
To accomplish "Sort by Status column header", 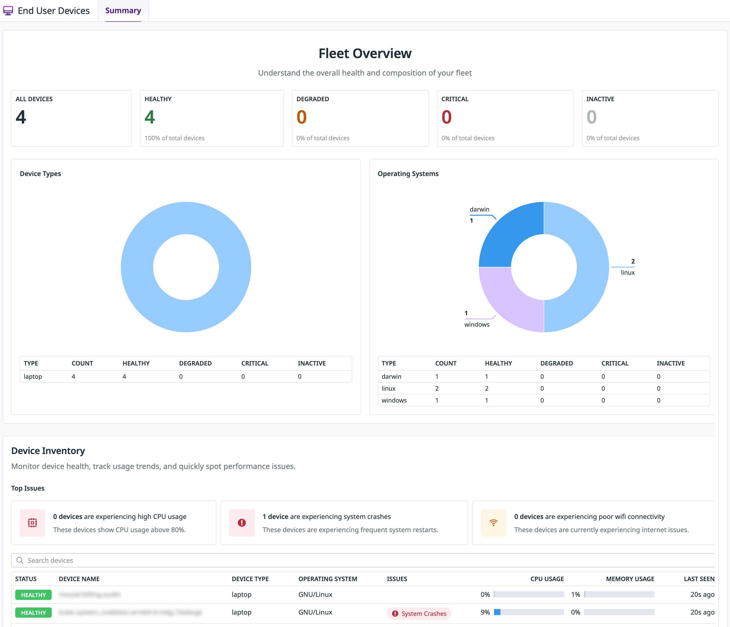I will point(26,579).
